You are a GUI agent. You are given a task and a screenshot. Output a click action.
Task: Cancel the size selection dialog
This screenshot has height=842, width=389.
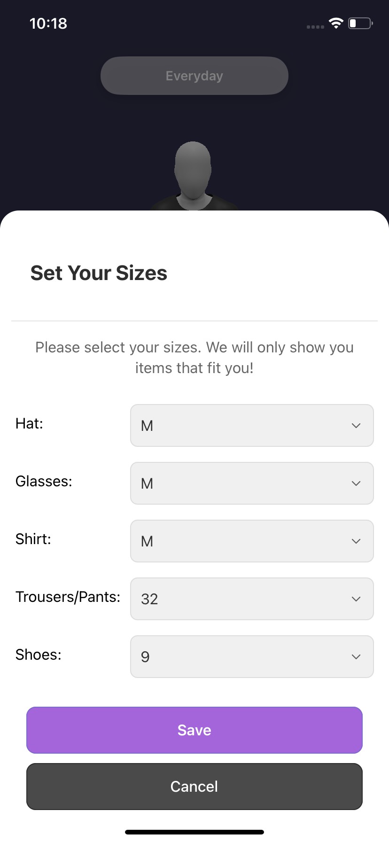pyautogui.click(x=194, y=787)
